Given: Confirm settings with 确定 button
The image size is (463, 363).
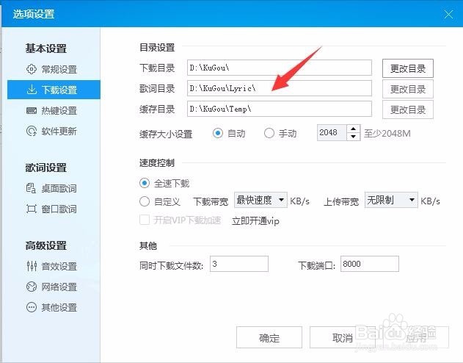Looking at the screenshot, I should point(269,337).
